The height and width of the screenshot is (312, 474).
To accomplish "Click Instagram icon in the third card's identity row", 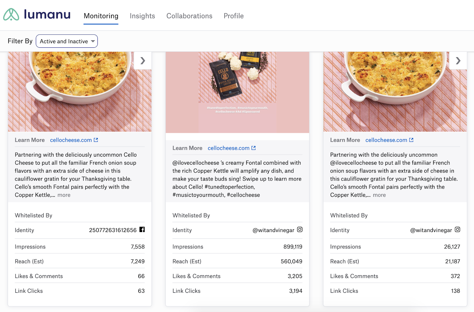I will [457, 229].
